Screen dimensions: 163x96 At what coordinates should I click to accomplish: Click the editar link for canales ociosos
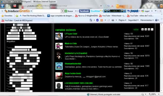tap(136, 29)
